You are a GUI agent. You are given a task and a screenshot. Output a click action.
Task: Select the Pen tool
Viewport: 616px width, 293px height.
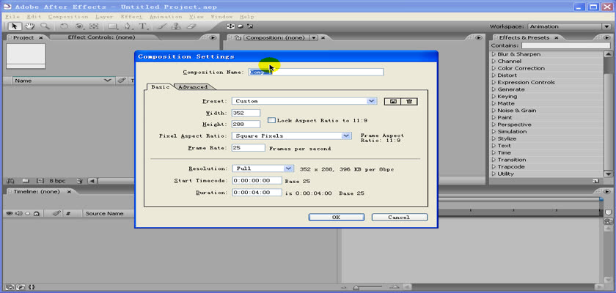tap(128, 26)
